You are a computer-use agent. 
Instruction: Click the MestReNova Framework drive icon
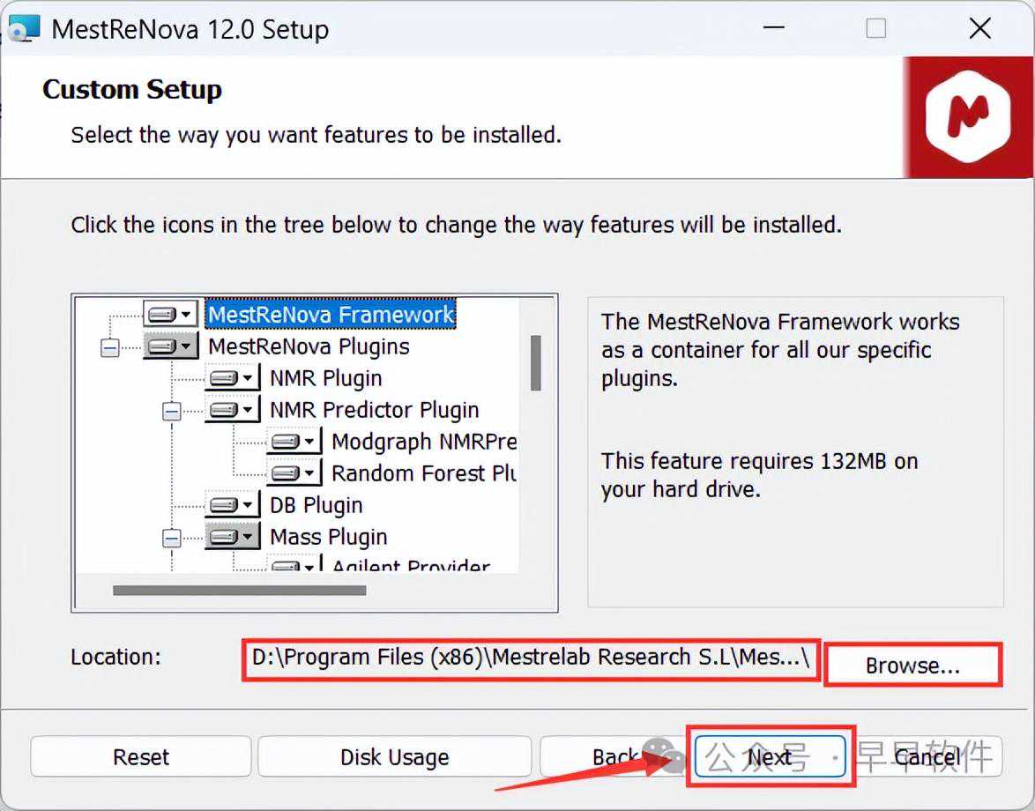(x=170, y=315)
